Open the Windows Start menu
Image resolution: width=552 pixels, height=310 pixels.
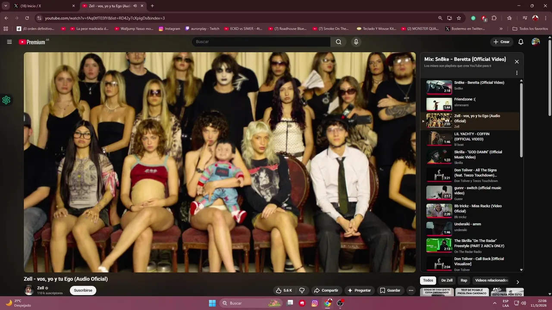point(212,303)
